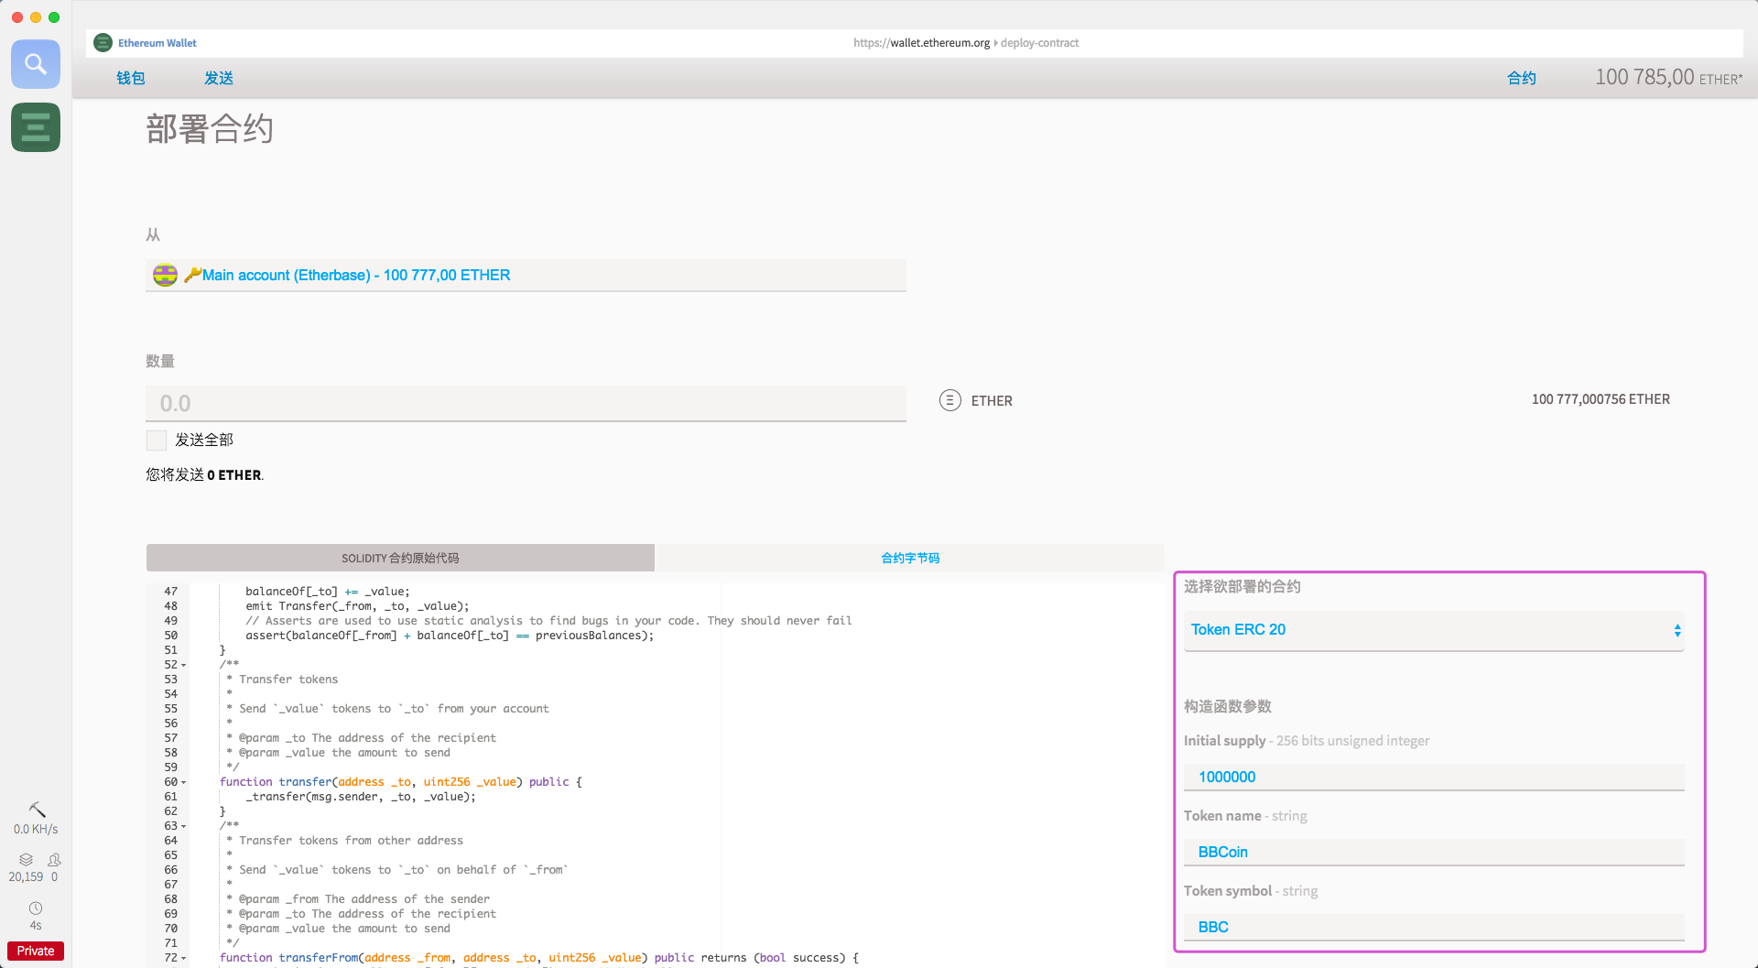Open the 钱包 navigation tab

click(131, 78)
